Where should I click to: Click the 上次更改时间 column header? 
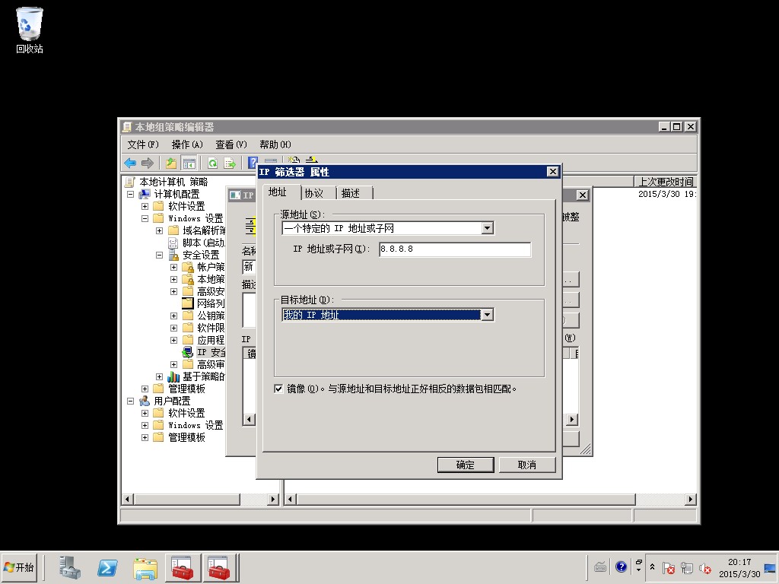[x=665, y=182]
